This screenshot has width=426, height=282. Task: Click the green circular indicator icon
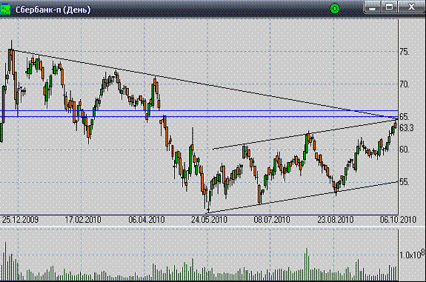click(x=335, y=9)
